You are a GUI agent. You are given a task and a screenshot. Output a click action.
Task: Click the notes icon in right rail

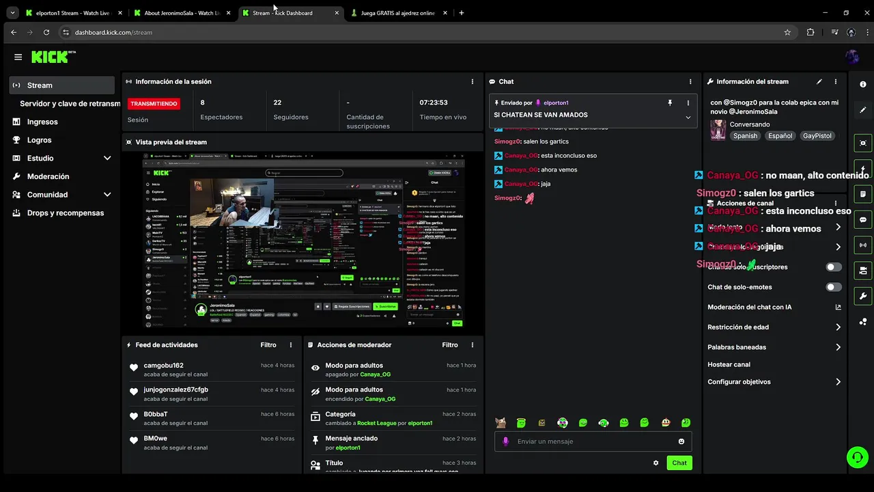tap(863, 194)
